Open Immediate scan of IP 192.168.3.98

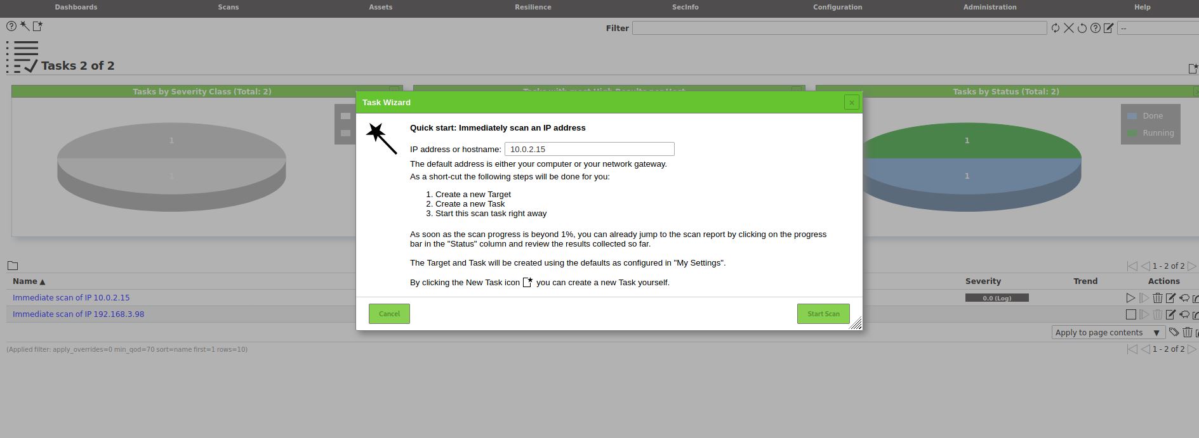78,314
